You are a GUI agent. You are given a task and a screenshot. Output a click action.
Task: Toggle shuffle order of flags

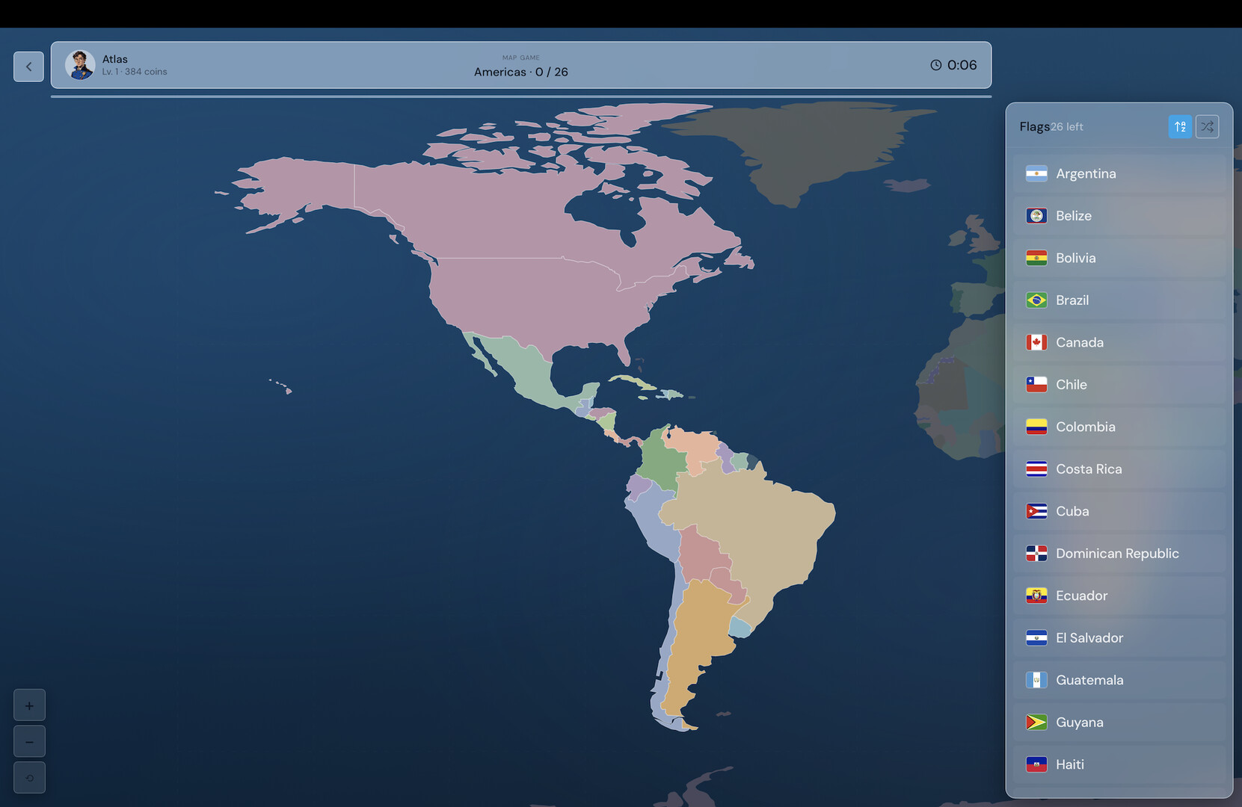pyautogui.click(x=1207, y=127)
